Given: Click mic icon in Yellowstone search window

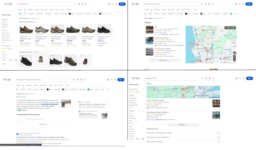Looking at the screenshot, I should [78, 80].
